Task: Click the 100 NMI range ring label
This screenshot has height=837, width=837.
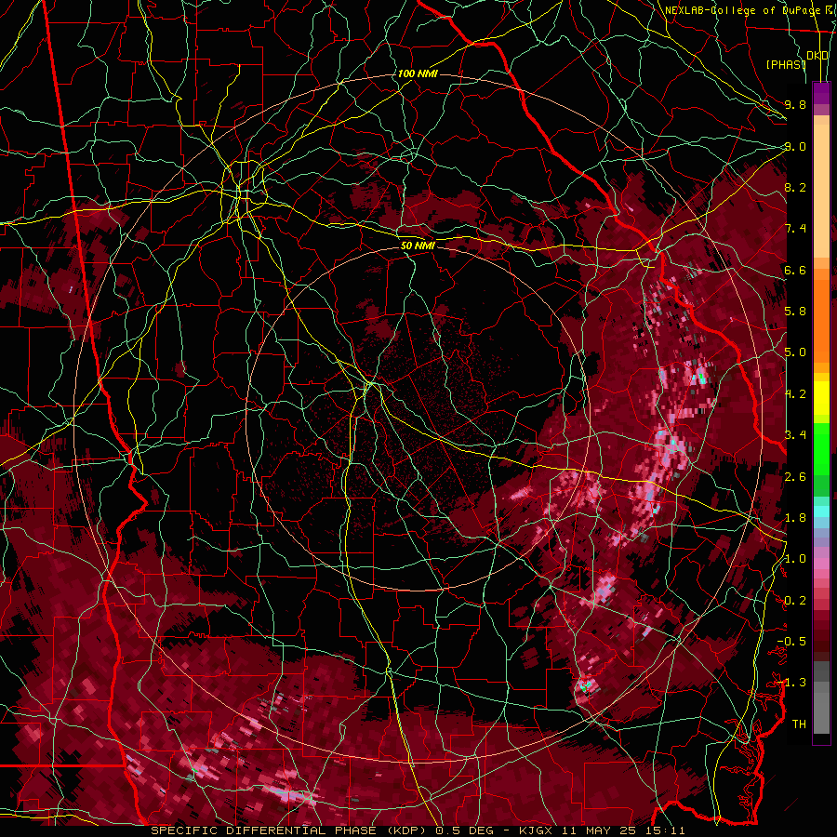Action: coord(418,73)
